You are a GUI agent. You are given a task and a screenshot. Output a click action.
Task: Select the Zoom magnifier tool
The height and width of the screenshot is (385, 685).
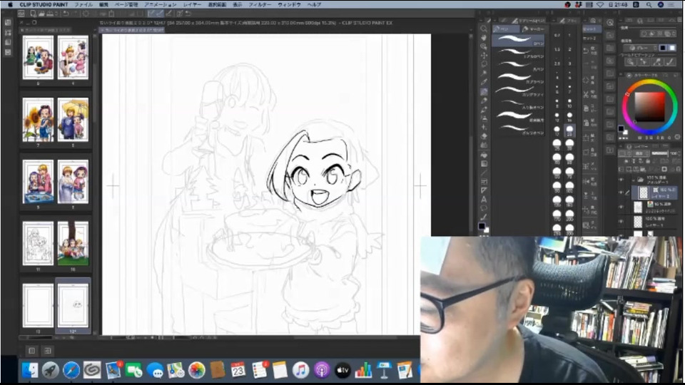tap(484, 29)
